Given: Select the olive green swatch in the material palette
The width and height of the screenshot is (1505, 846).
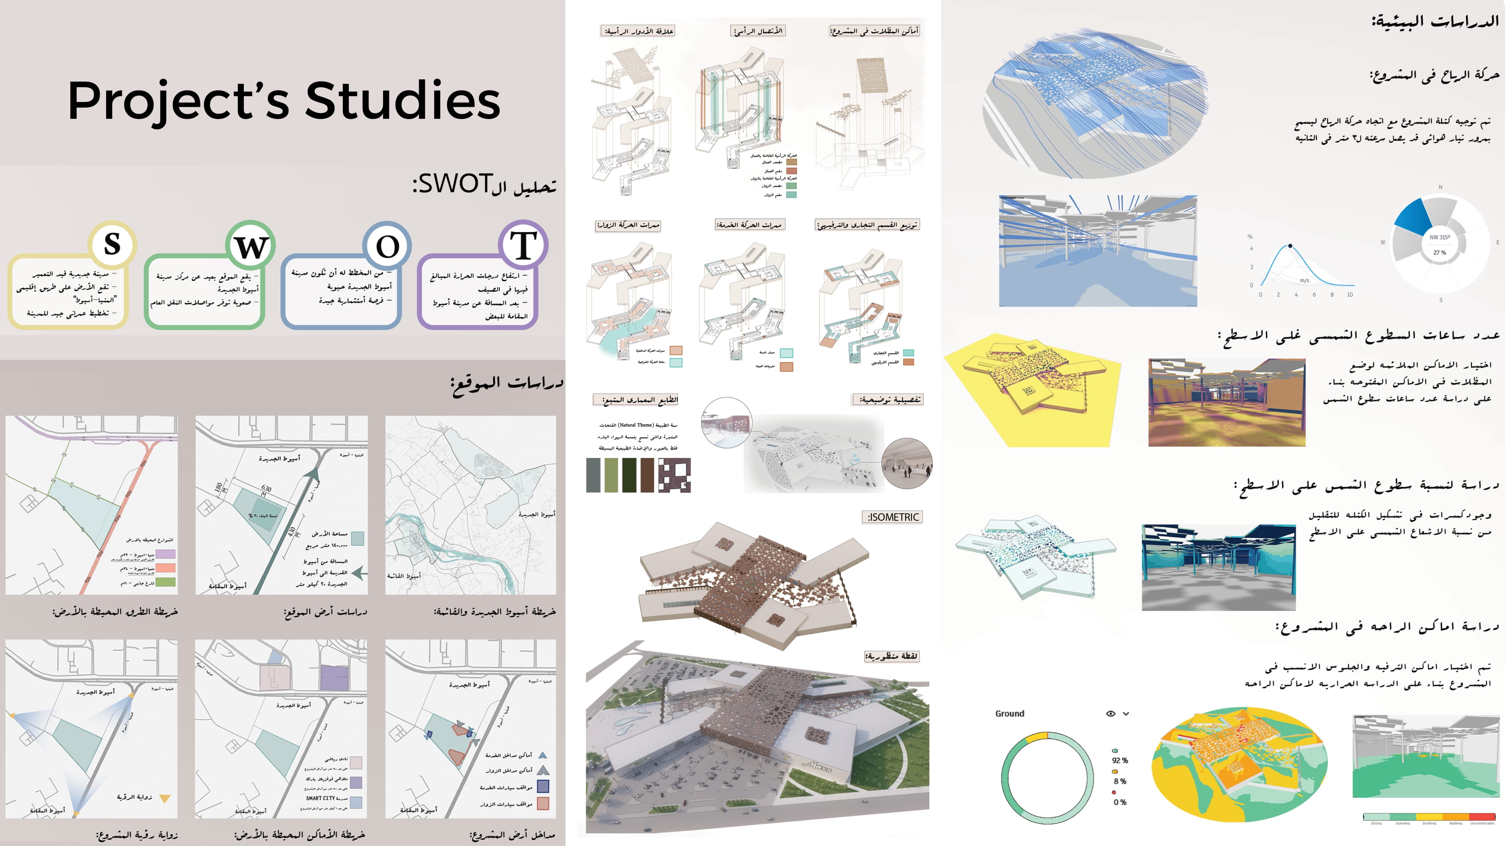Looking at the screenshot, I should coord(611,475).
